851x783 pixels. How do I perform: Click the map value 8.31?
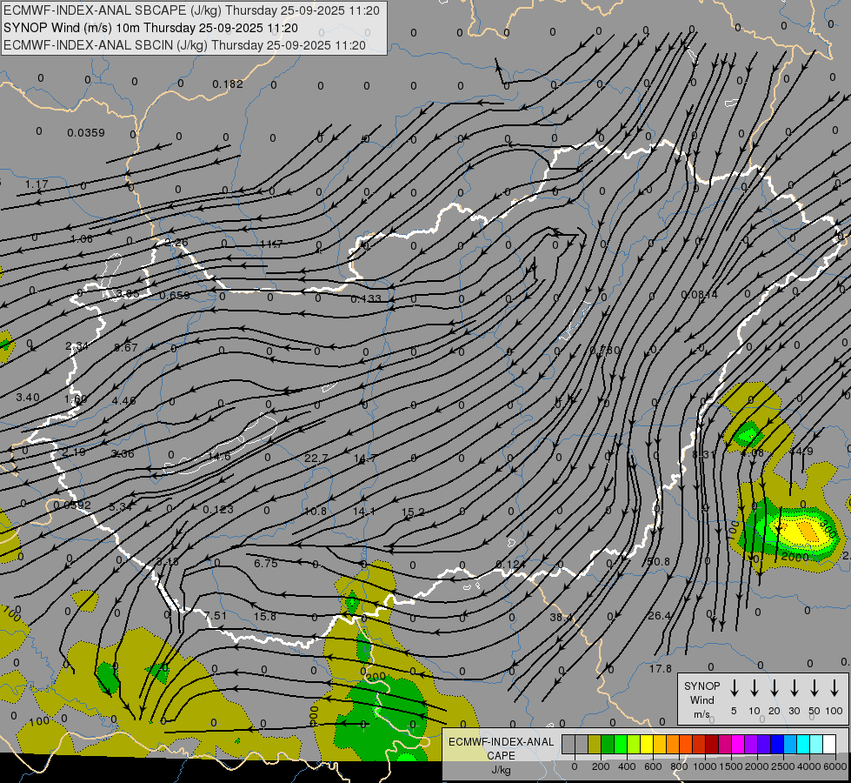pos(704,454)
